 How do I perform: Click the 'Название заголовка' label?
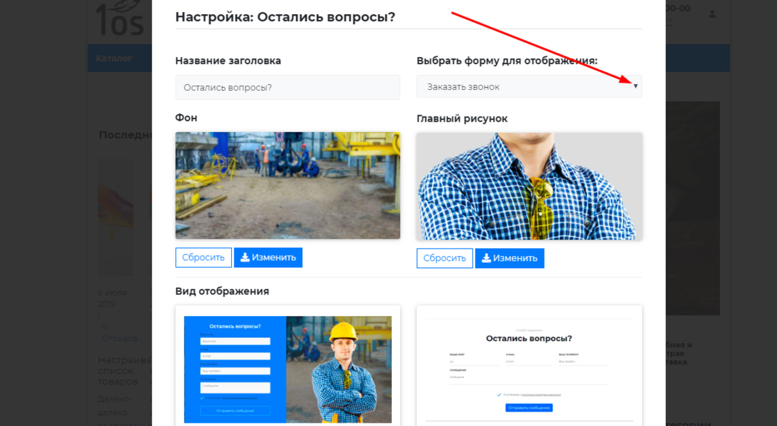[x=229, y=61]
